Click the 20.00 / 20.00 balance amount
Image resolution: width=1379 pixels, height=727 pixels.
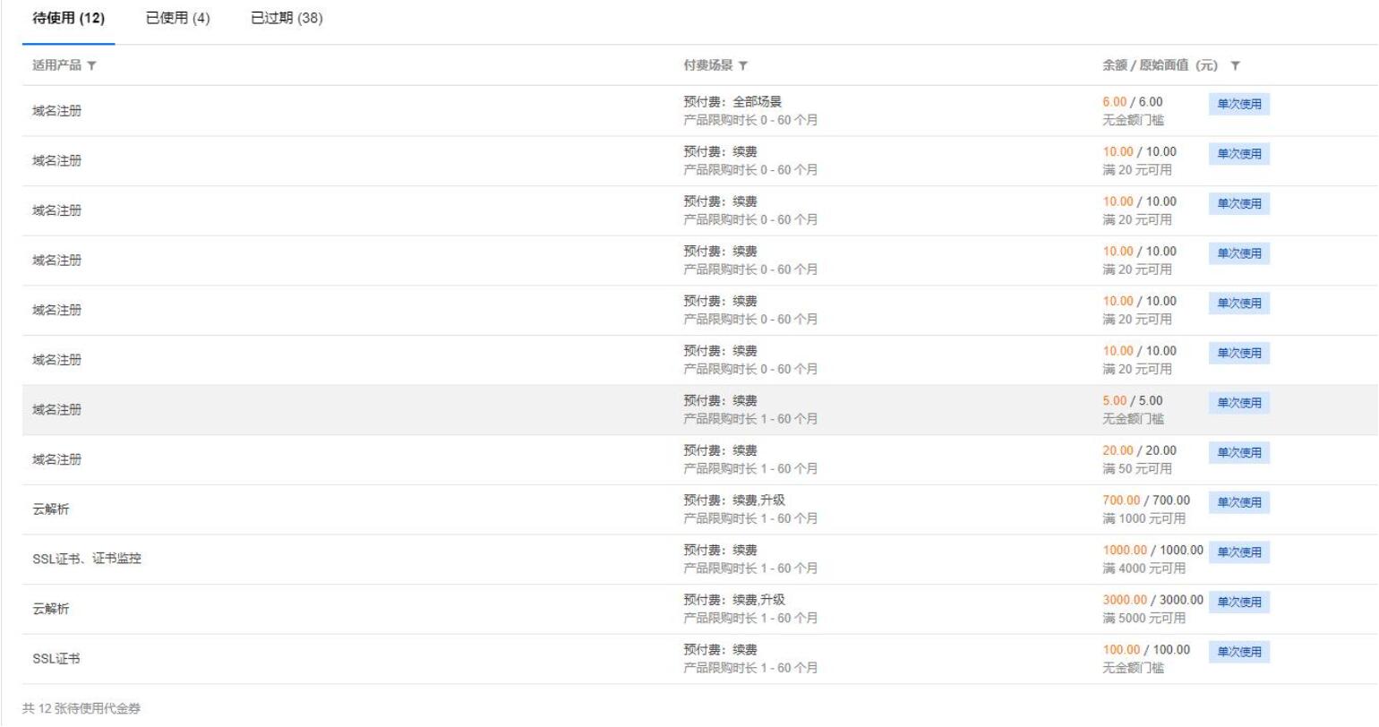click(1139, 451)
